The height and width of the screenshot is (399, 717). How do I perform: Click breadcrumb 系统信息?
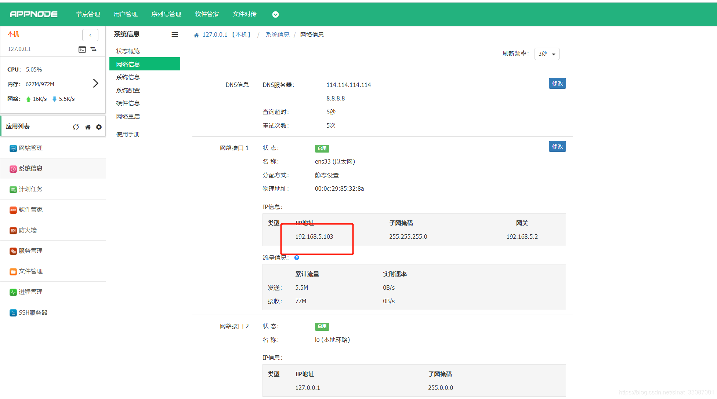point(278,34)
